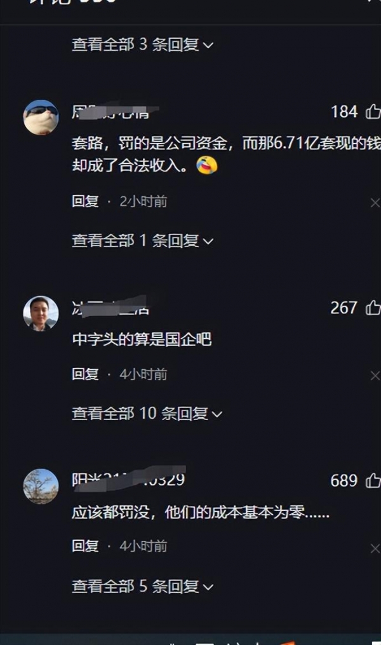Like the comment with 267 likes

click(x=373, y=308)
